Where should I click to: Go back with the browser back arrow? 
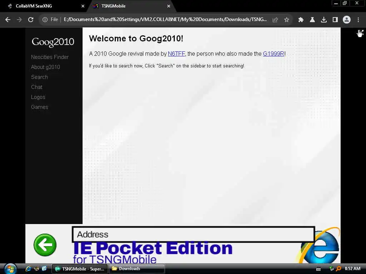click(8, 20)
